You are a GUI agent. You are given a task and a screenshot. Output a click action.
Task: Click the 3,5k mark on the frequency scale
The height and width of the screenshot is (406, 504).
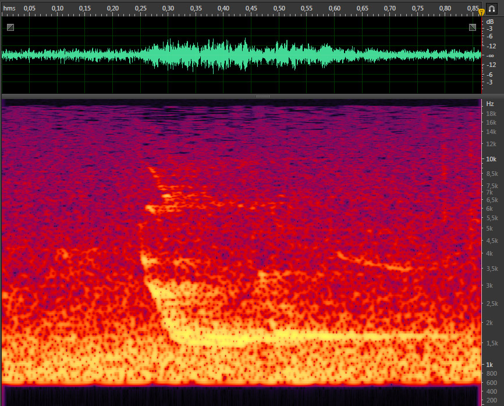[x=492, y=269]
